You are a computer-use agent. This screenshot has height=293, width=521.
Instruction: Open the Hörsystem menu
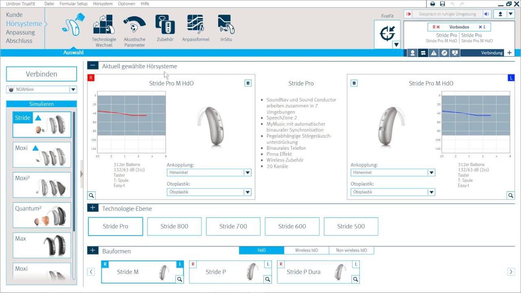[x=103, y=4]
